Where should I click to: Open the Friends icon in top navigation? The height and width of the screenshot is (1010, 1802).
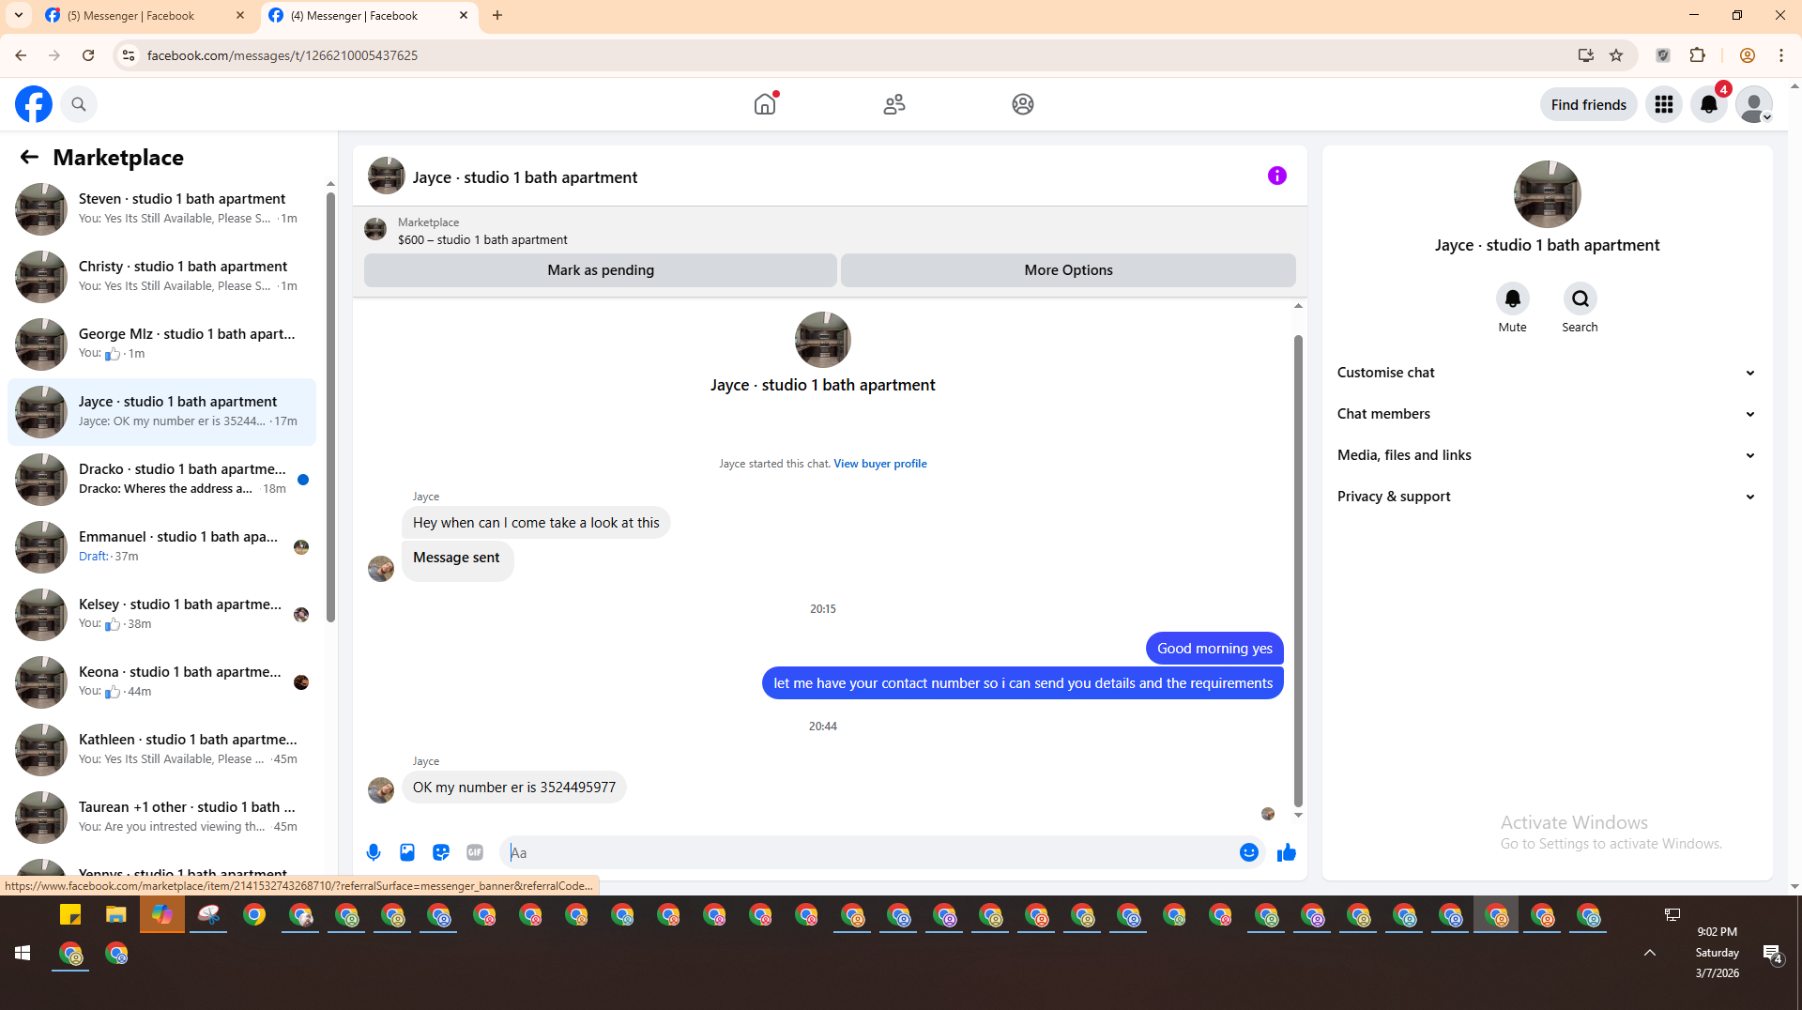894,104
